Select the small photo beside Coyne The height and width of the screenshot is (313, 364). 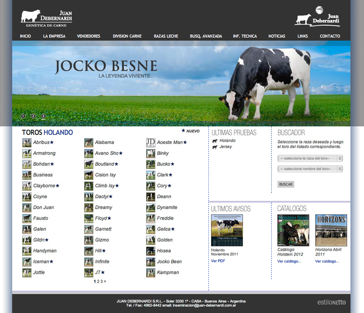[27, 197]
